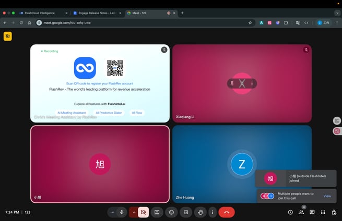Expand video settings chevron beside the camera
342x221 pixels.
coord(134,212)
